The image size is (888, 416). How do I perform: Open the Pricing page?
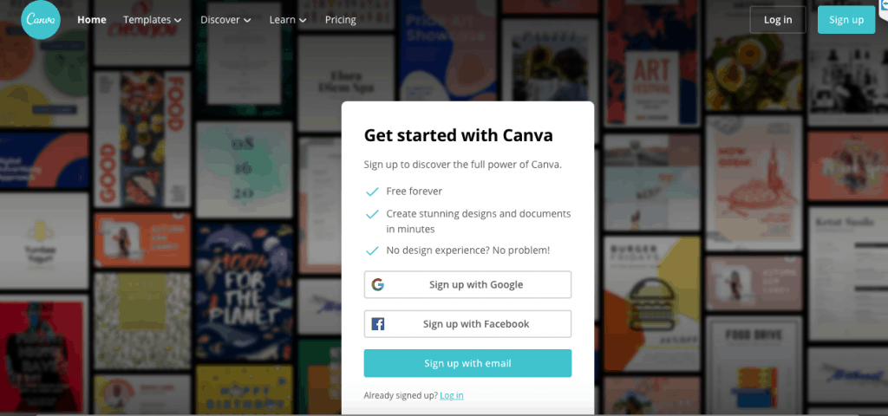pyautogui.click(x=340, y=20)
